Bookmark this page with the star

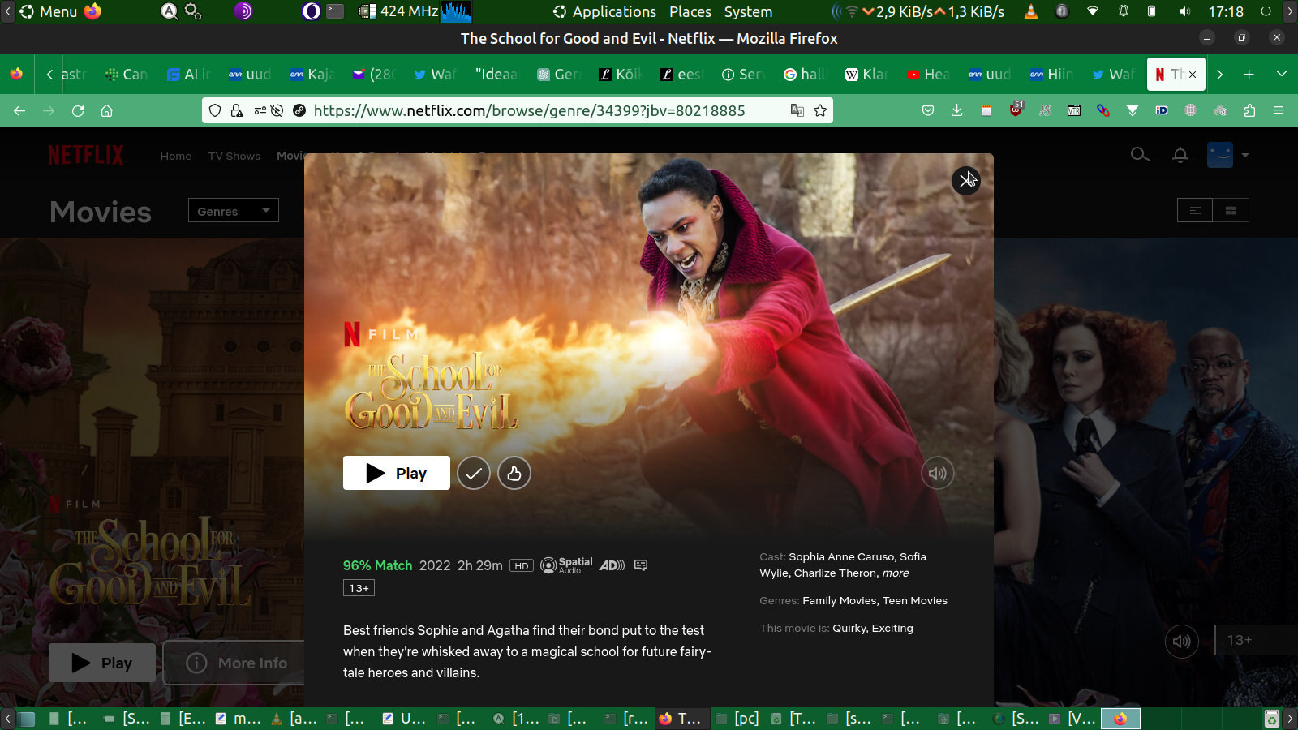point(820,110)
